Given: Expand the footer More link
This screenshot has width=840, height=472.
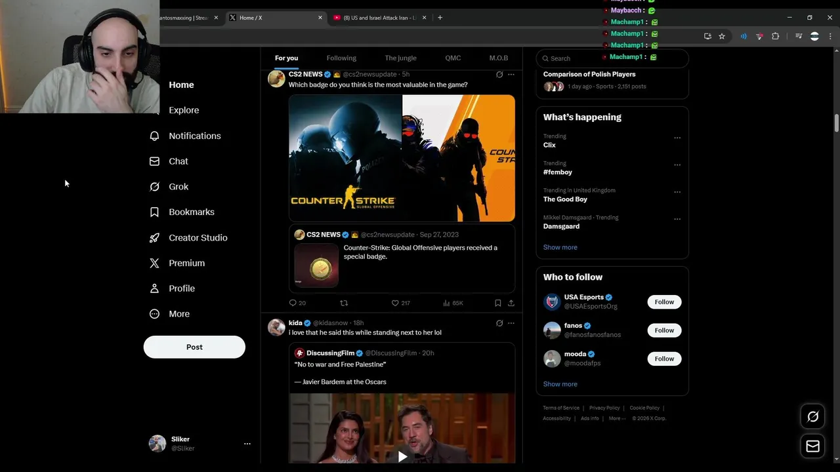Looking at the screenshot, I should tap(617, 418).
